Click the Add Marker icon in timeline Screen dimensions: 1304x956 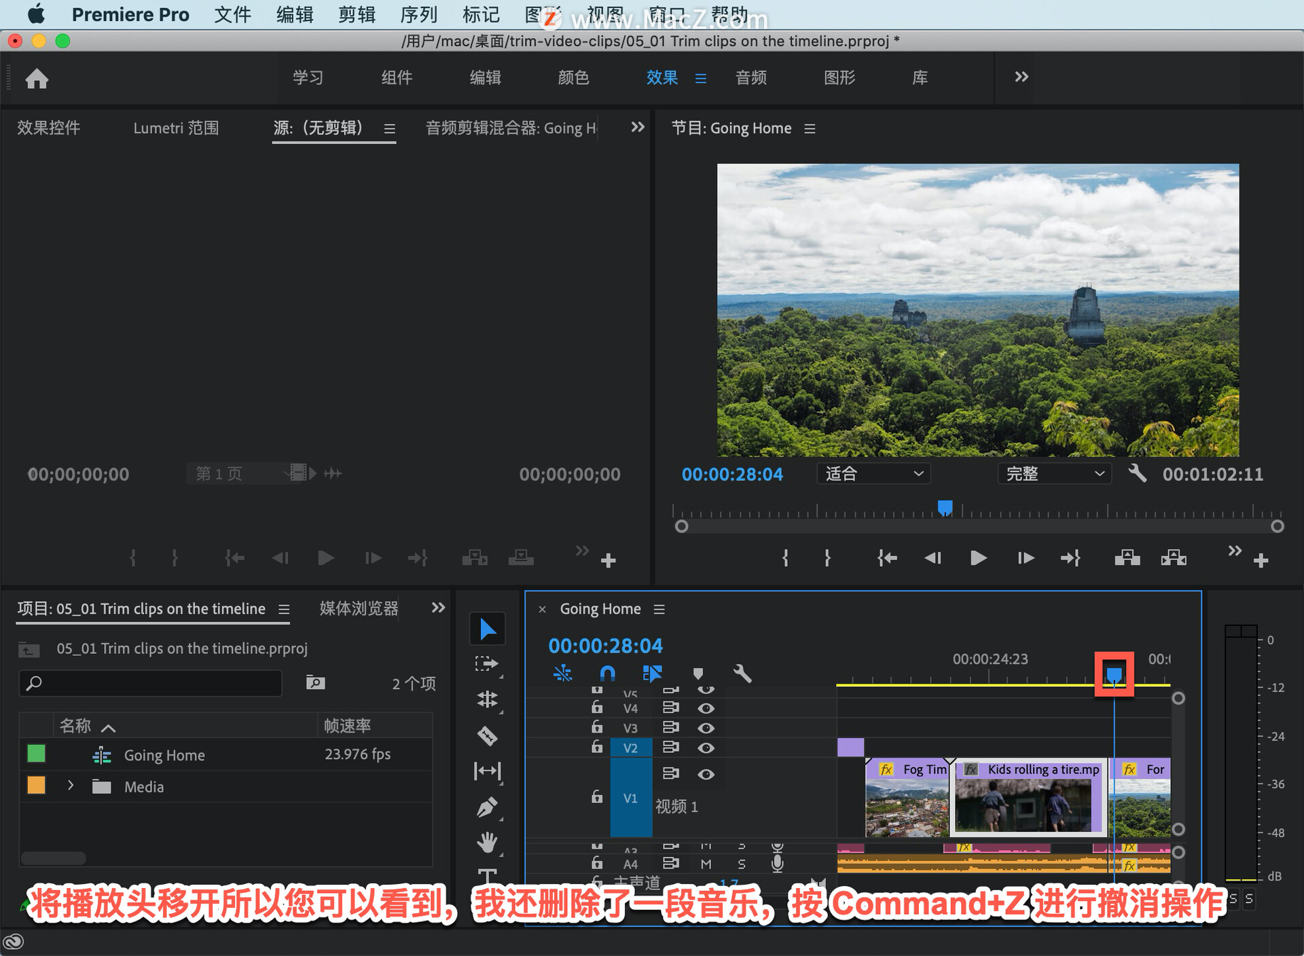pyautogui.click(x=698, y=674)
